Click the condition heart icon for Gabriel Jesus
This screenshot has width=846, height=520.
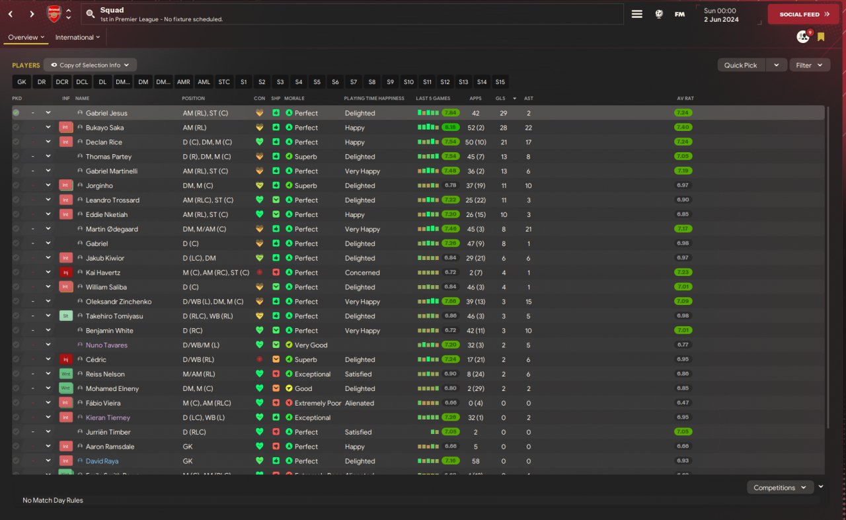click(259, 113)
